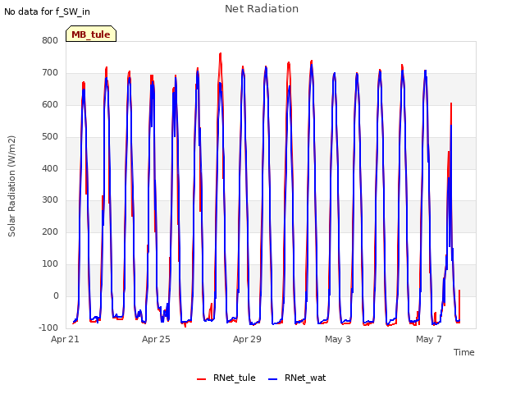The height and width of the screenshot is (394, 525).
Task: Click the Time axis label
Action: coord(464,352)
